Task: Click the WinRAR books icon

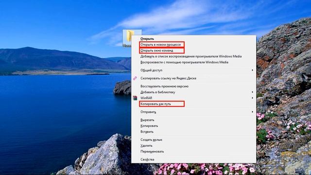Action: (135, 98)
